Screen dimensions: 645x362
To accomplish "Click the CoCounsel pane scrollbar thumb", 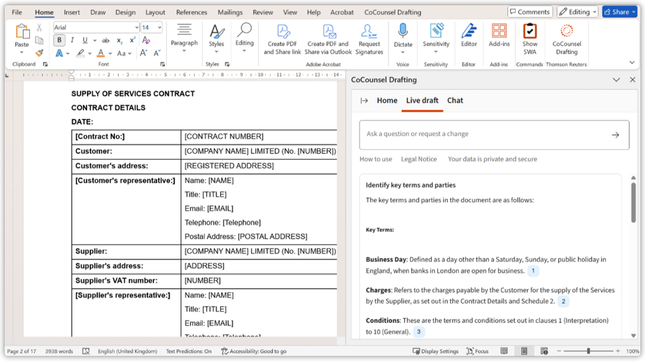I will tap(633, 202).
